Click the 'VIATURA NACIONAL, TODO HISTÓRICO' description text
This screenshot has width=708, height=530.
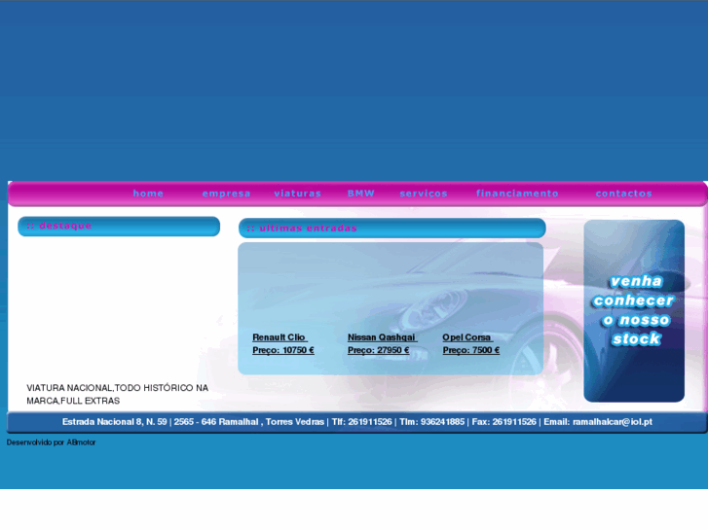(x=118, y=394)
